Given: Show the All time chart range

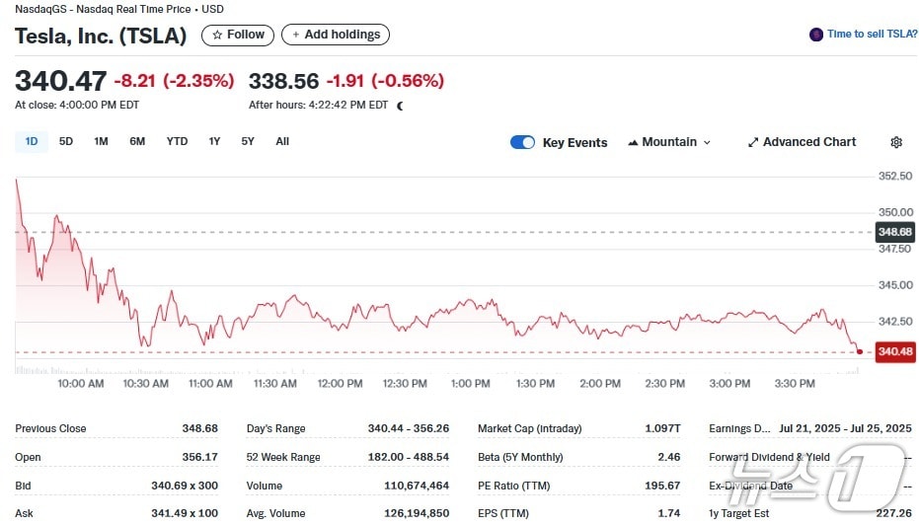Looking at the screenshot, I should pos(282,141).
